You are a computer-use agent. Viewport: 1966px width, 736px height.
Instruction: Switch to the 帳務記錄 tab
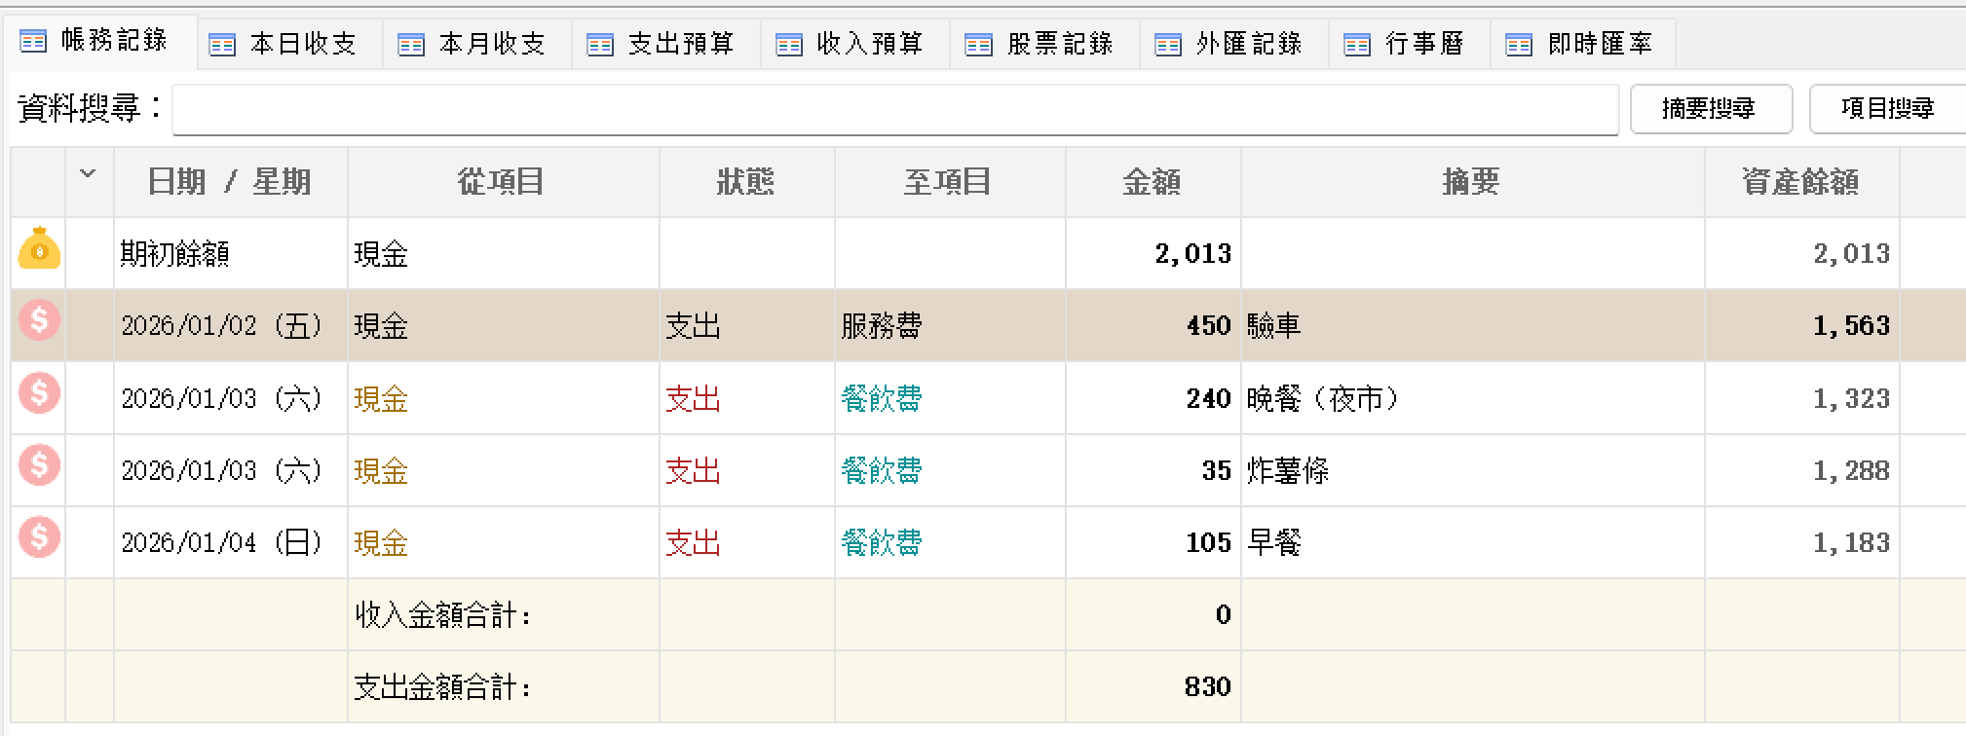pyautogui.click(x=101, y=42)
